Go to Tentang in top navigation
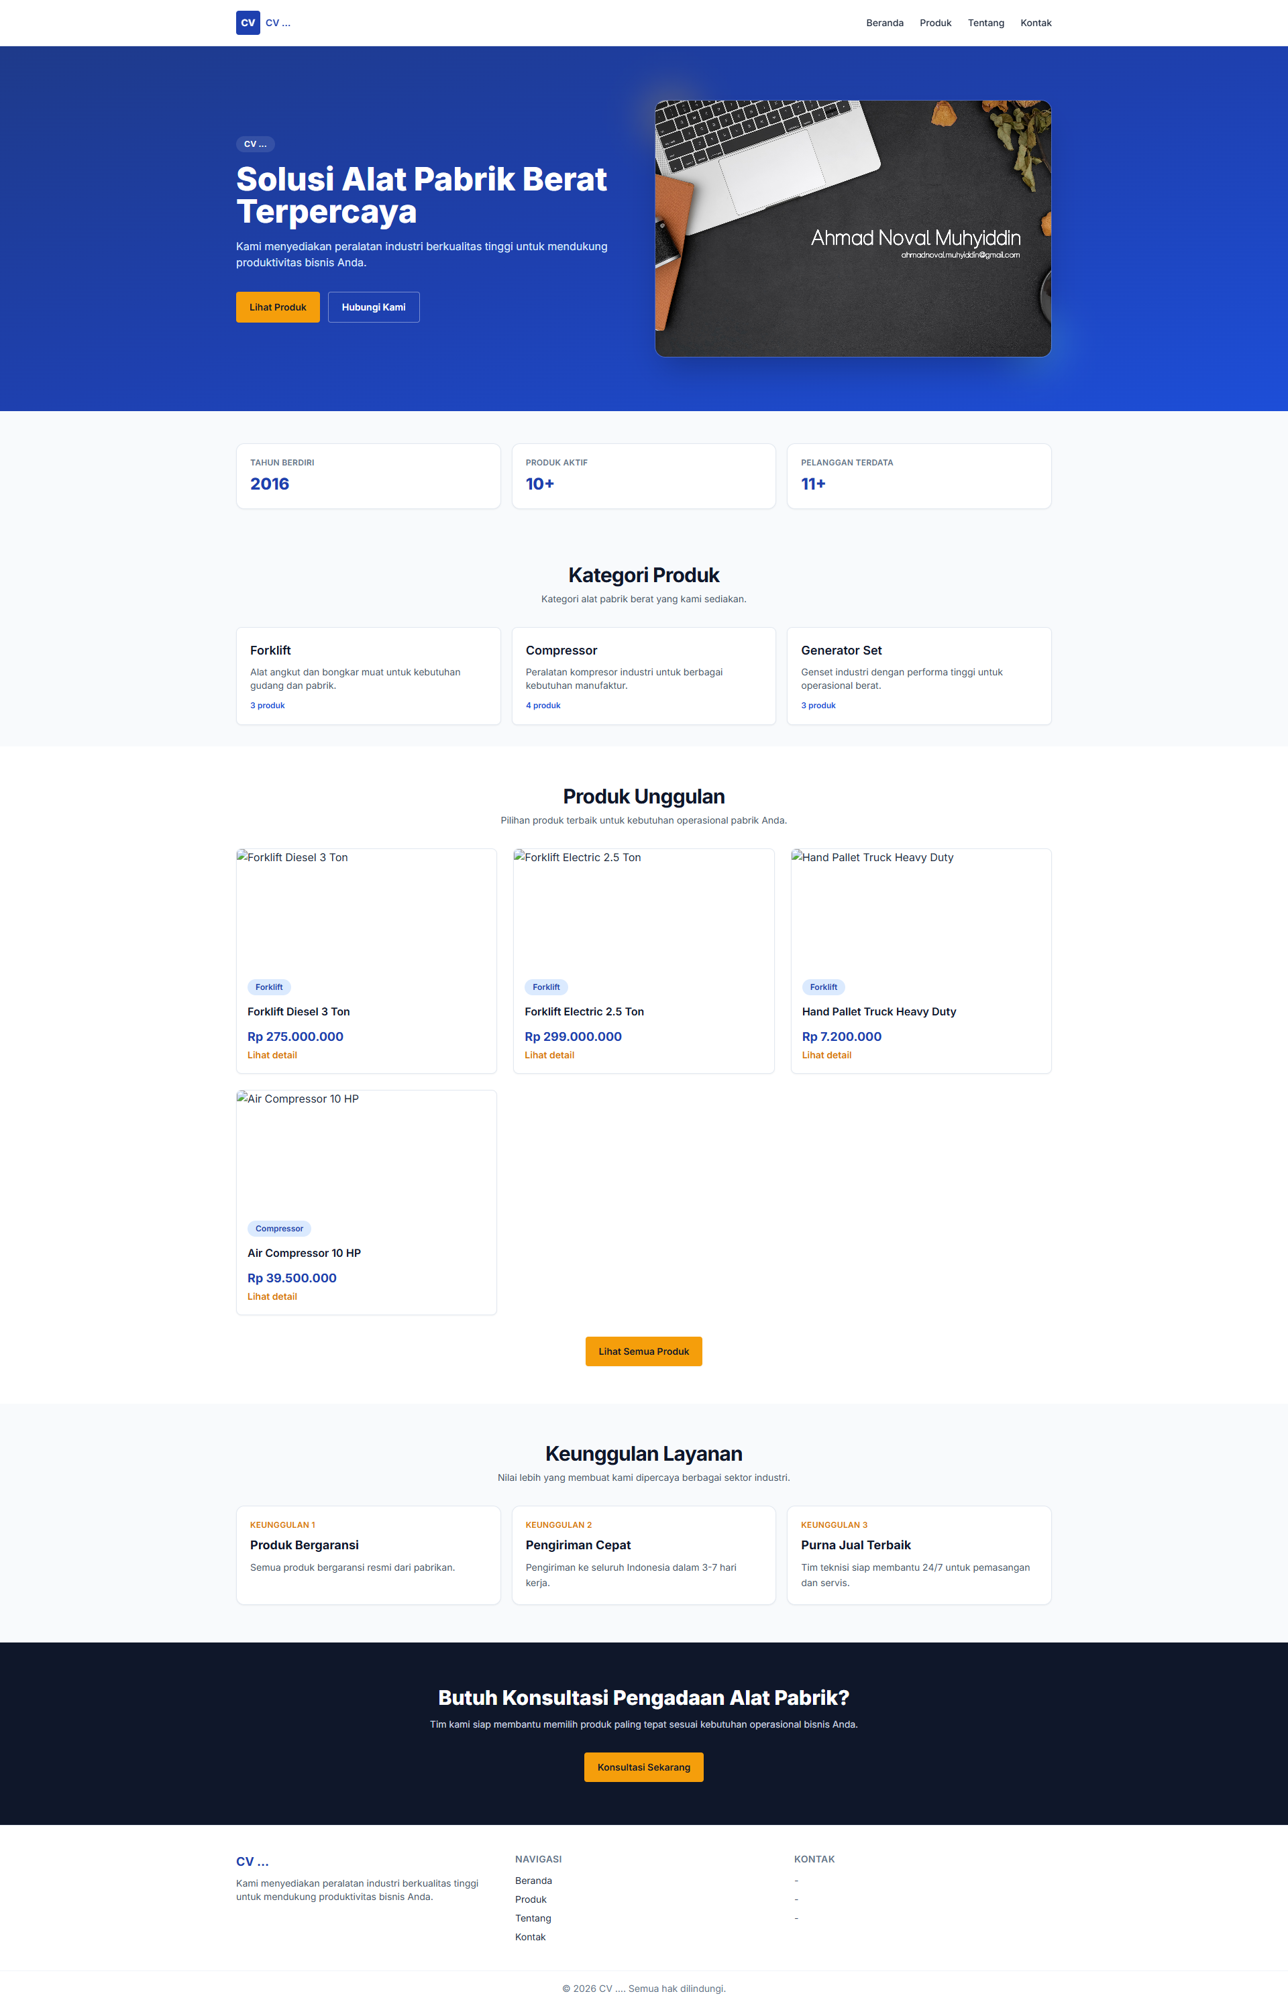 (985, 23)
